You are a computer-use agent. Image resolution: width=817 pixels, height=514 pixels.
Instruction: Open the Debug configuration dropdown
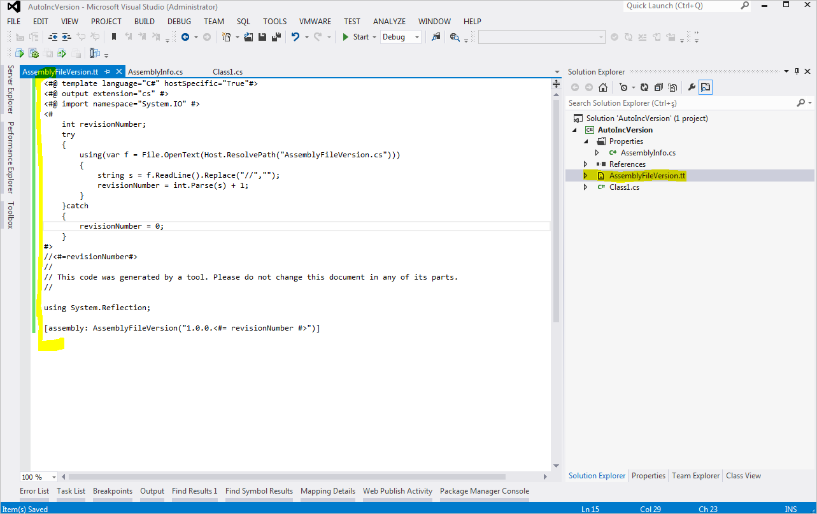tap(401, 37)
